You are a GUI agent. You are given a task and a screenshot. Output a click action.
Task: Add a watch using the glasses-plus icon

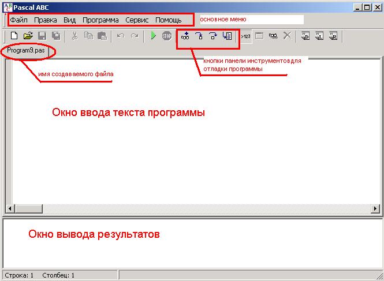tap(185, 36)
